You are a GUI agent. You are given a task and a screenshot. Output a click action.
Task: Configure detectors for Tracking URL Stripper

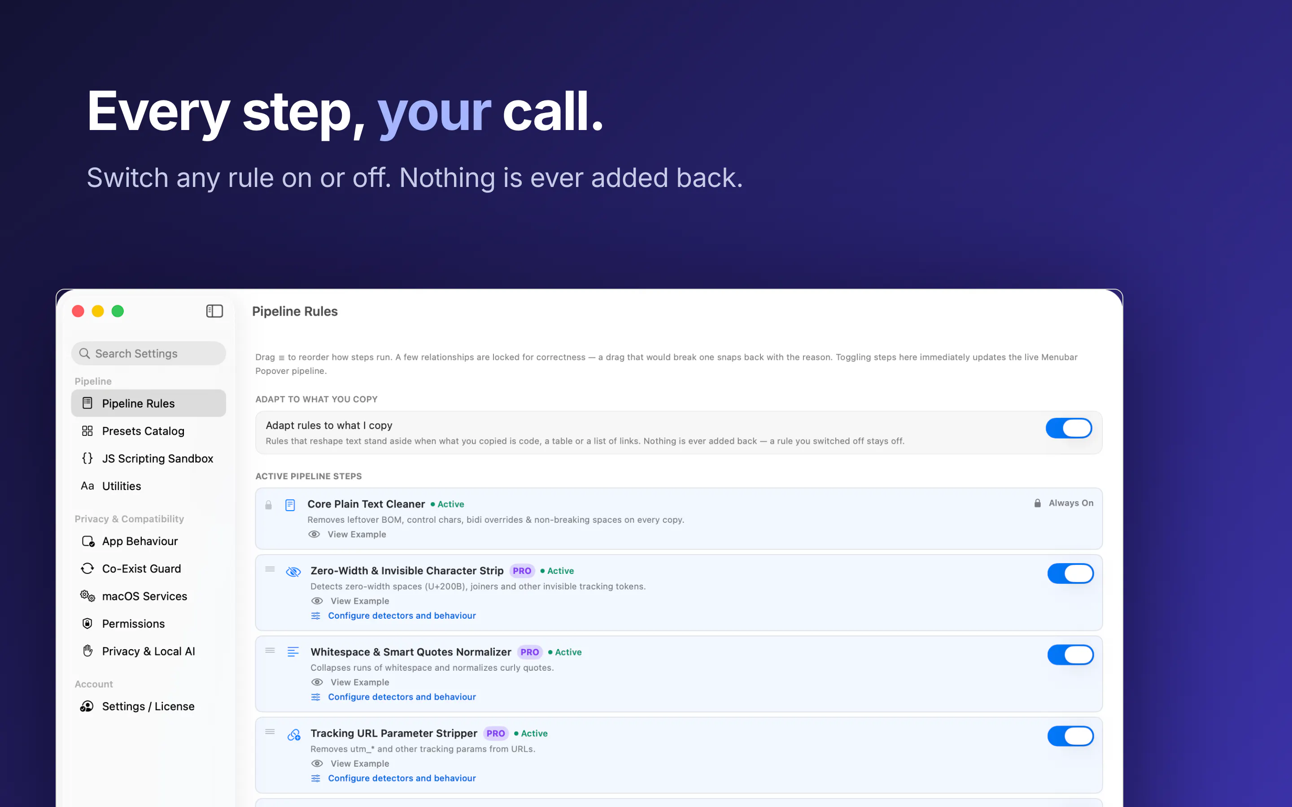coord(393,778)
